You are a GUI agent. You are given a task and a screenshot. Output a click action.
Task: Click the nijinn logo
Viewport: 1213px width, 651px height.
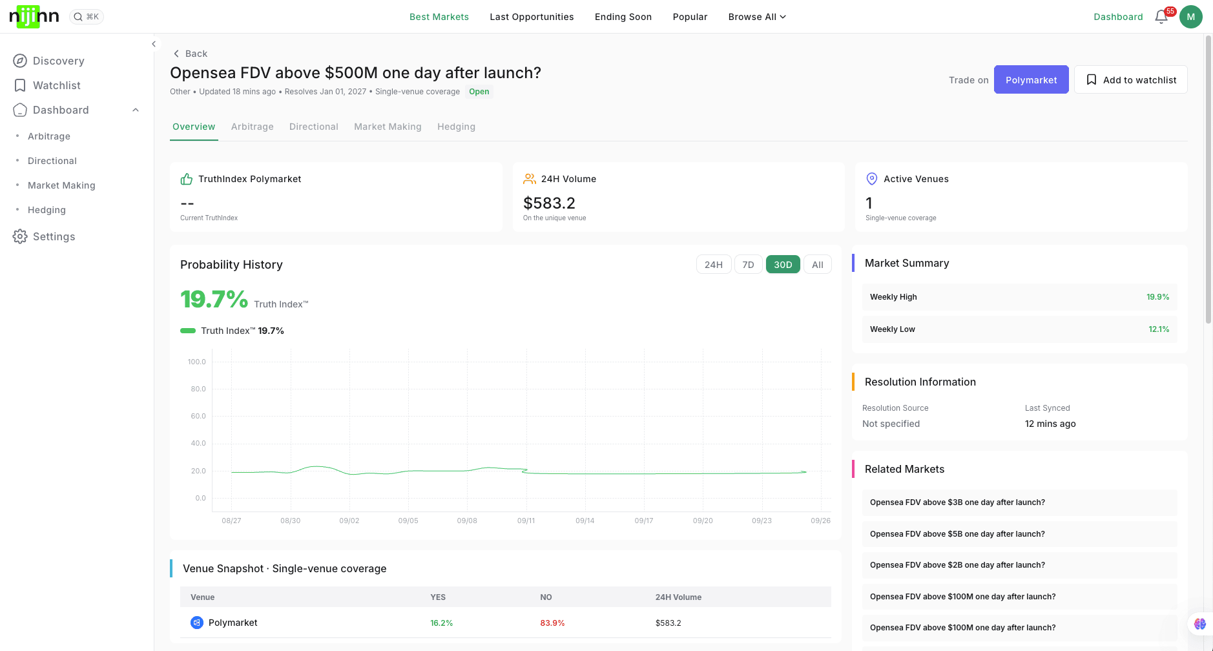coord(34,17)
